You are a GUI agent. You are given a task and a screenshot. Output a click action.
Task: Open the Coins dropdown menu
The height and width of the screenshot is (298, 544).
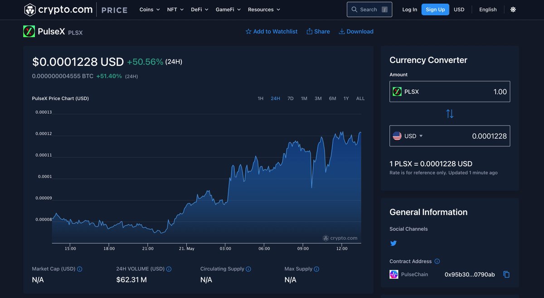[150, 10]
